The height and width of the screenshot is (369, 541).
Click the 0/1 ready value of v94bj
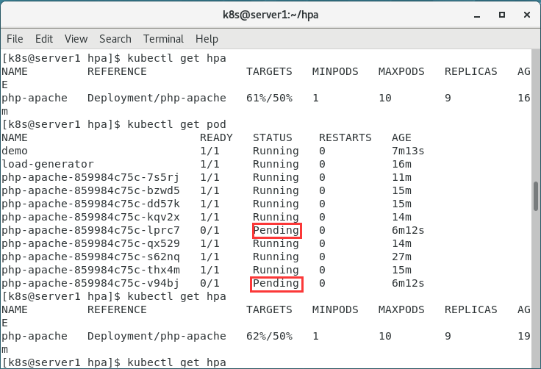209,283
